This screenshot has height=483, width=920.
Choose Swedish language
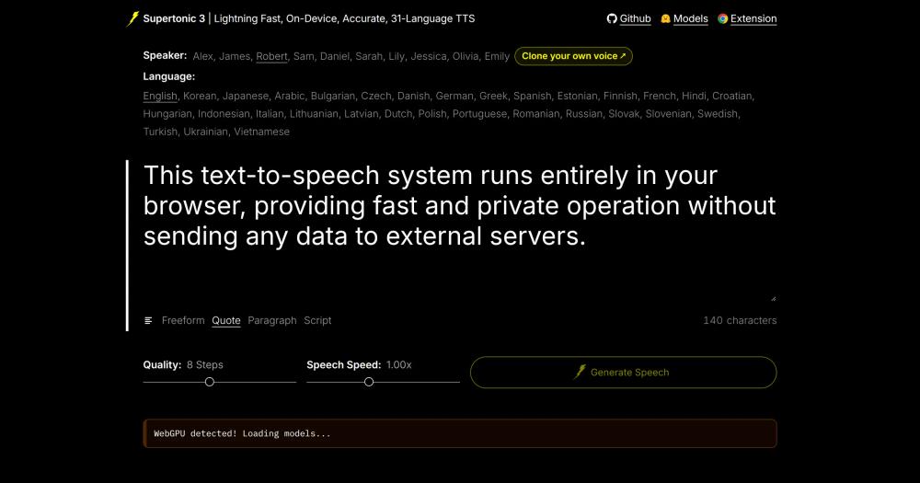coord(718,114)
